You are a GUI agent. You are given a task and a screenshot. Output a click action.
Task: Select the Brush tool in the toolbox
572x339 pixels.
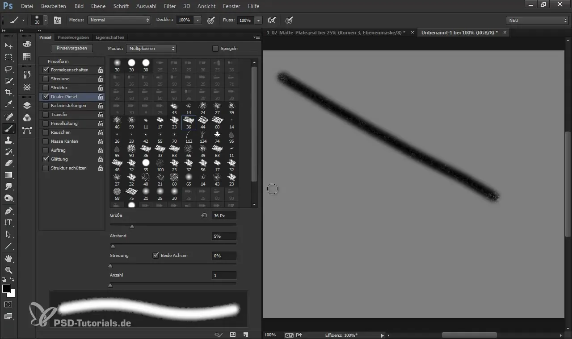click(x=8, y=128)
